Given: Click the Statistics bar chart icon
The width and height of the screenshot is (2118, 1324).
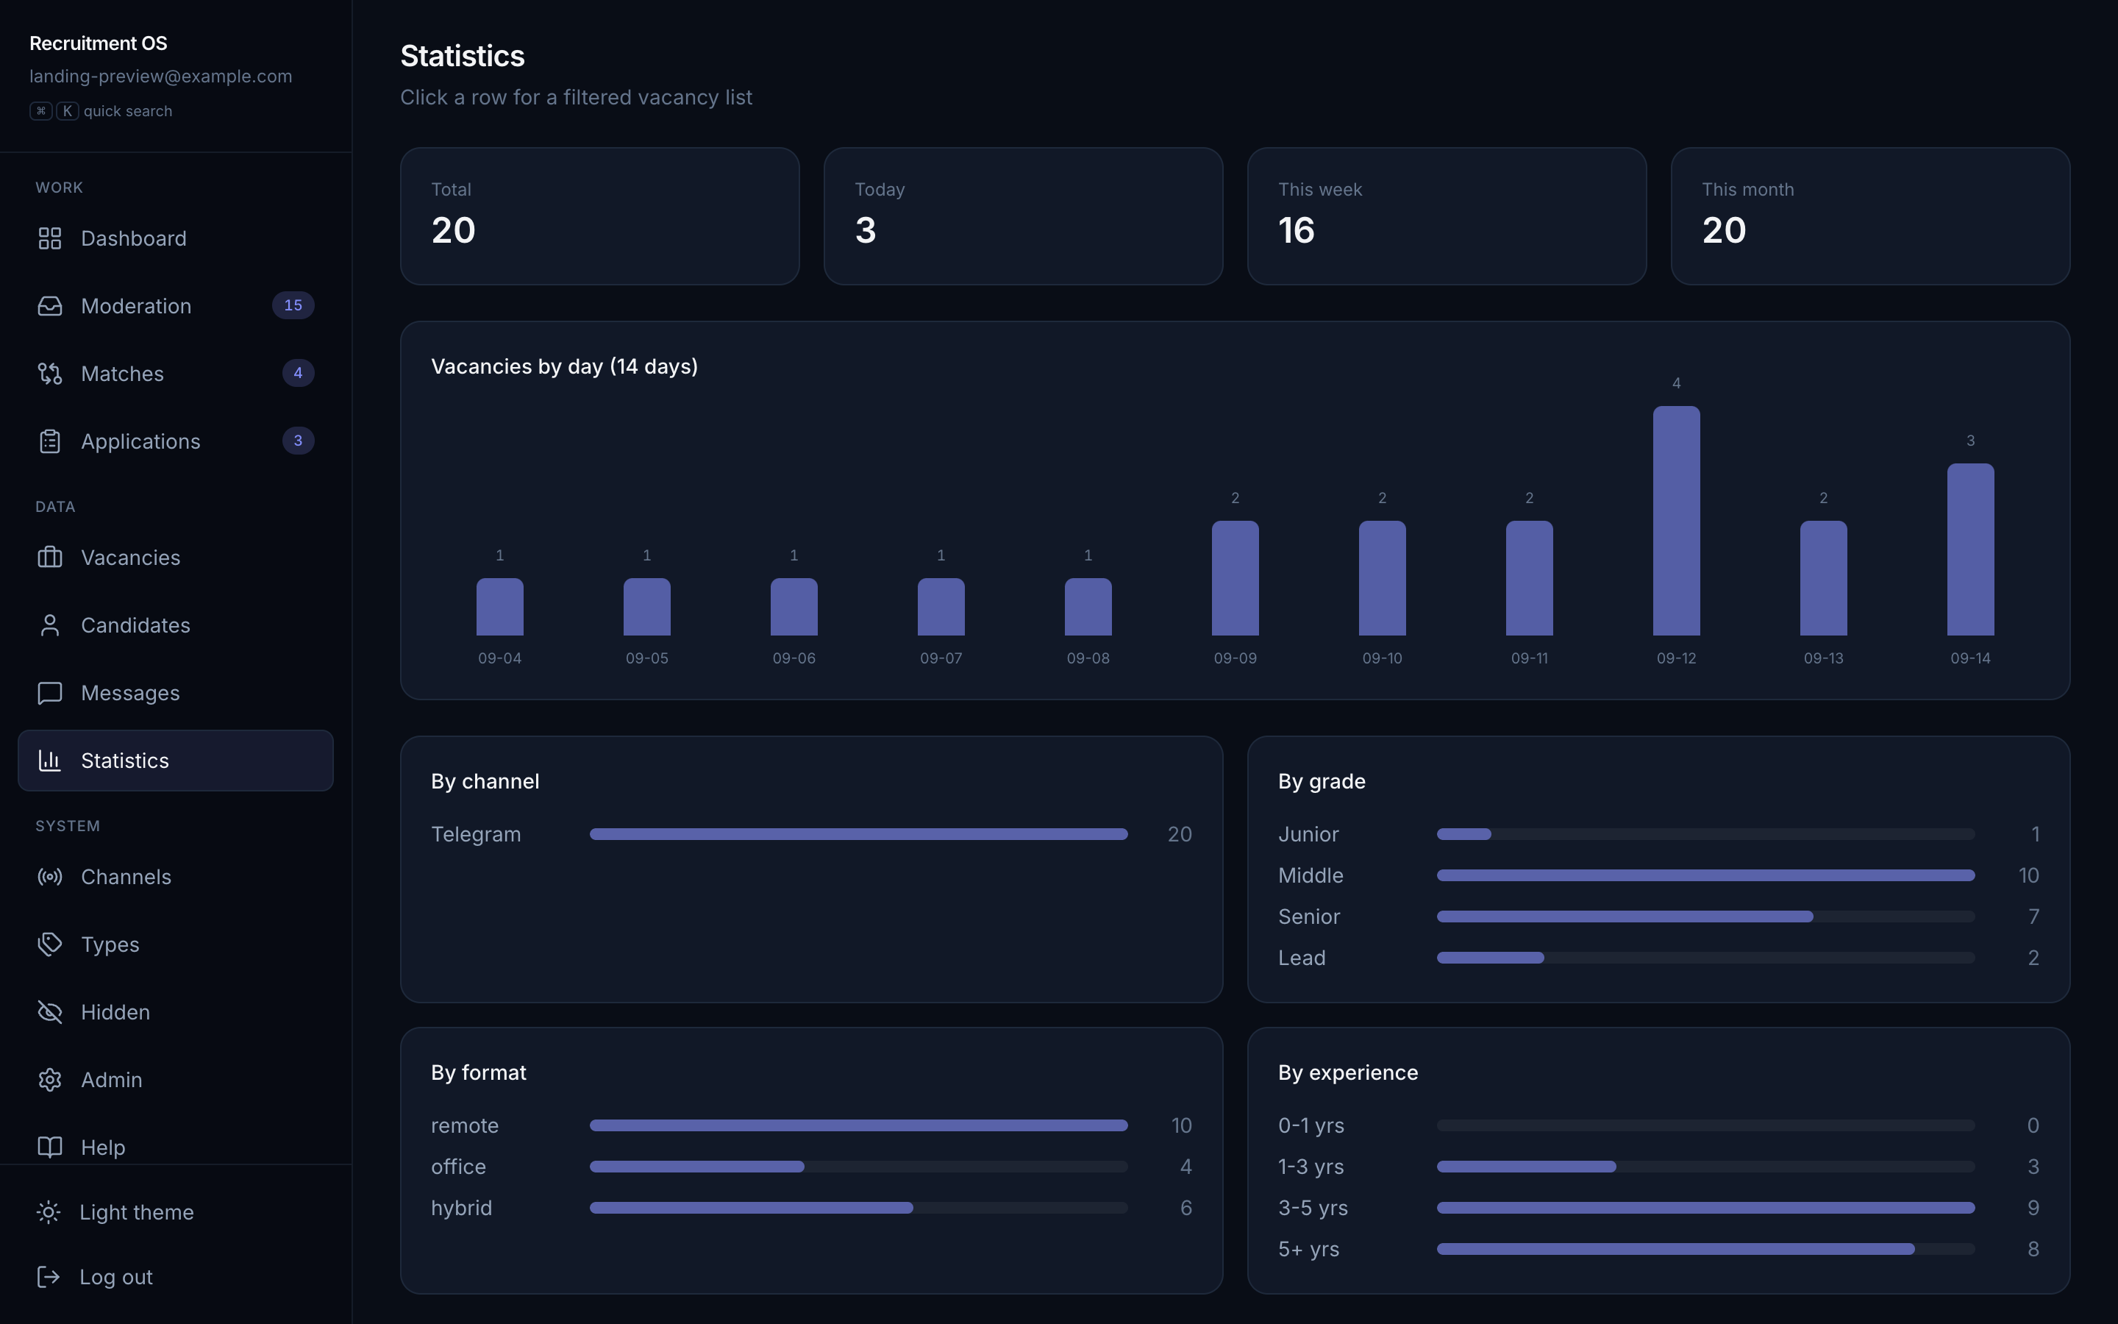Looking at the screenshot, I should (x=50, y=760).
